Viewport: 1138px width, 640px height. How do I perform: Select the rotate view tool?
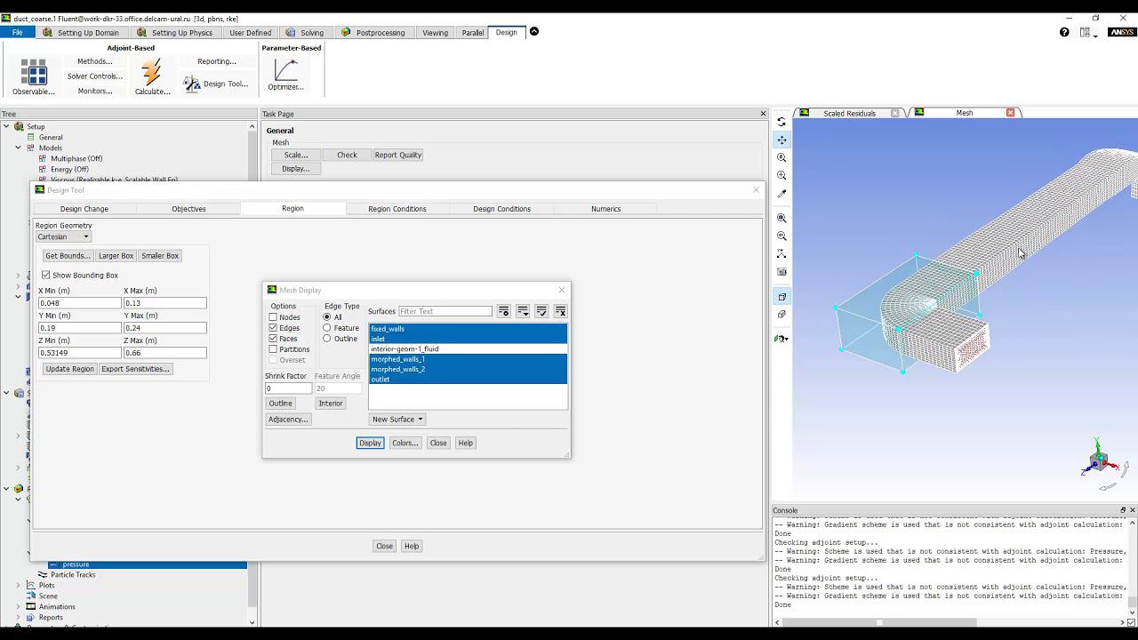pos(781,122)
